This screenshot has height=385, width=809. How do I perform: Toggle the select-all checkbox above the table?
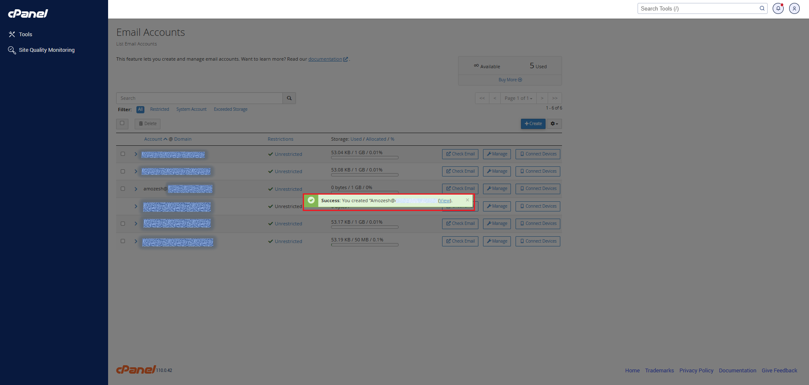(x=122, y=123)
